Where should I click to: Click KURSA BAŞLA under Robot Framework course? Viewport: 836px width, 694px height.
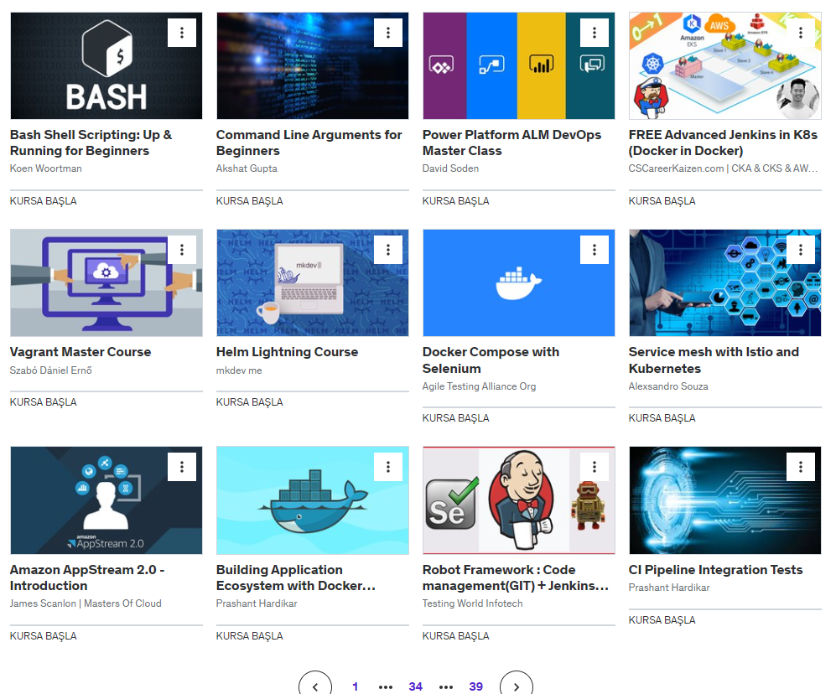[456, 636]
